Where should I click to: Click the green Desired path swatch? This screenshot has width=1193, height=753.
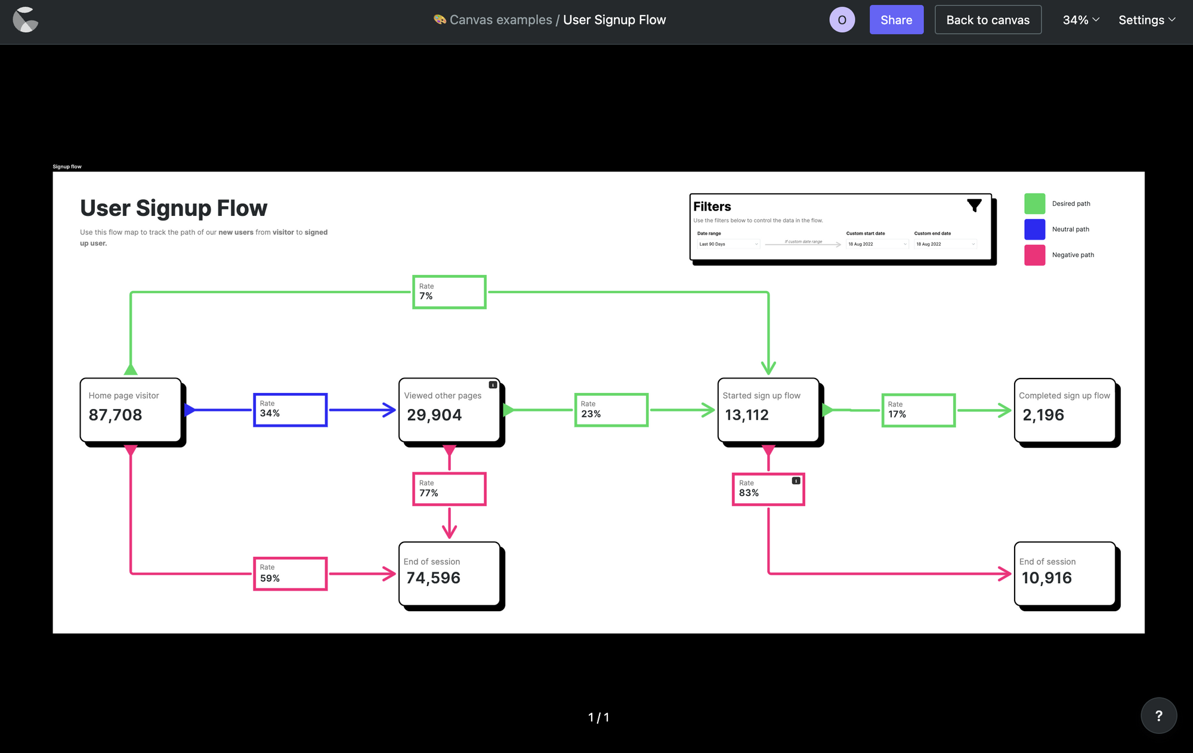tap(1034, 203)
